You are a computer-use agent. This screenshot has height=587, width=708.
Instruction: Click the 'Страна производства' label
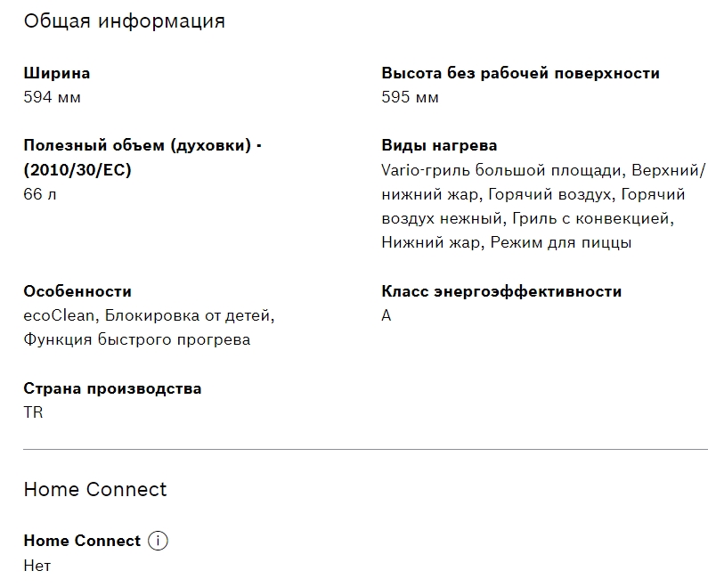(x=112, y=388)
